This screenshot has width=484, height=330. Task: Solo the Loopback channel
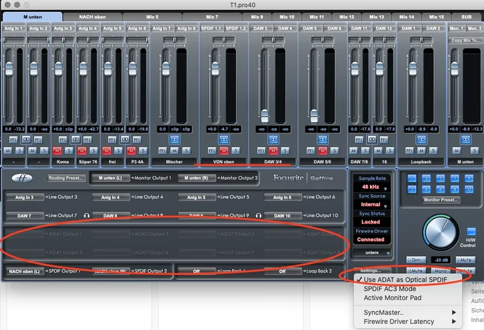pos(433,150)
